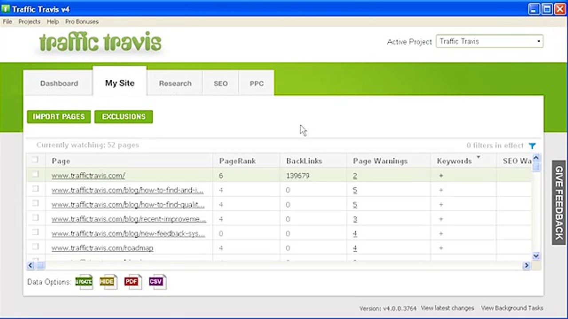The height and width of the screenshot is (319, 568).
Task: Check the how-to-find-and-i... row checkbox
Action: pyautogui.click(x=35, y=189)
